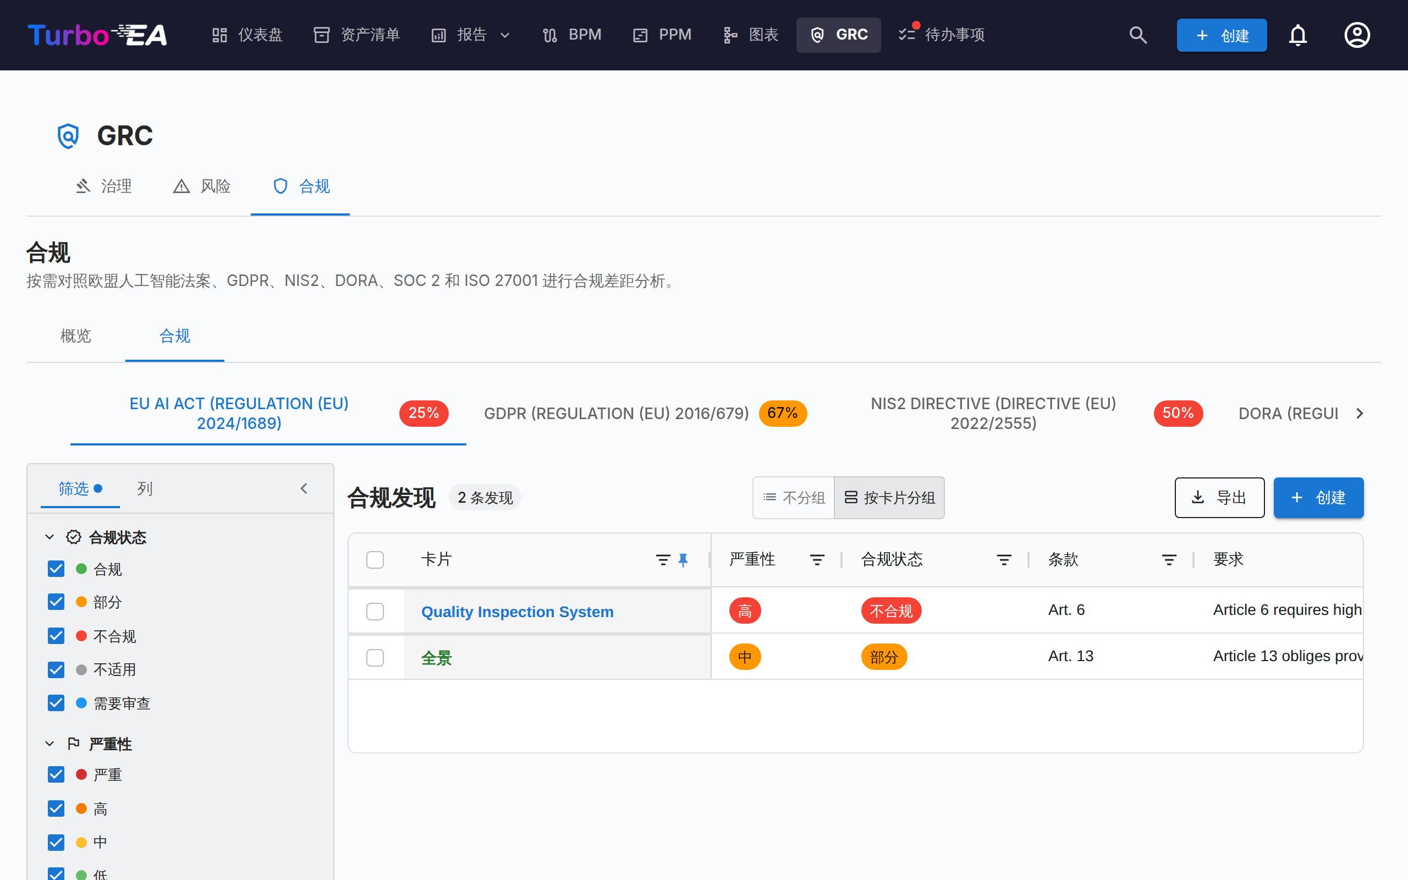Collapse the 合规状态 filter section
The image size is (1408, 880).
[50, 537]
